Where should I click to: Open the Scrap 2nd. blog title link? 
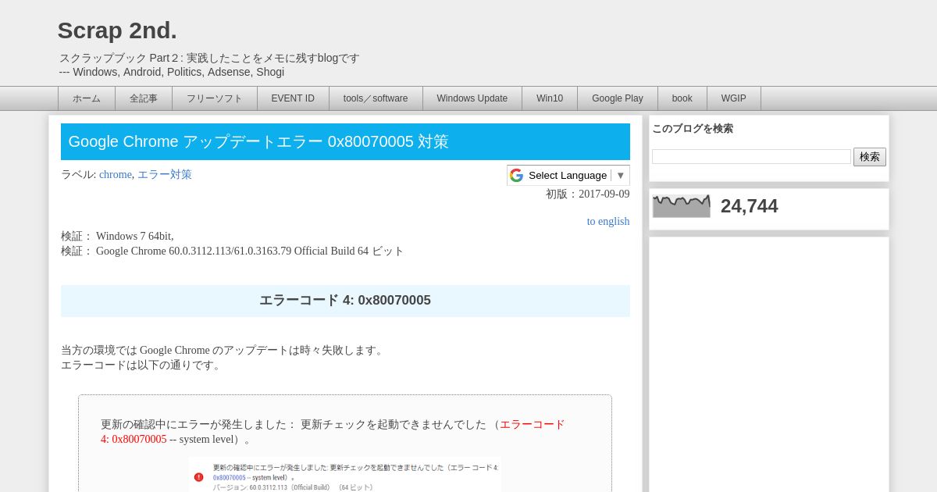tap(117, 30)
